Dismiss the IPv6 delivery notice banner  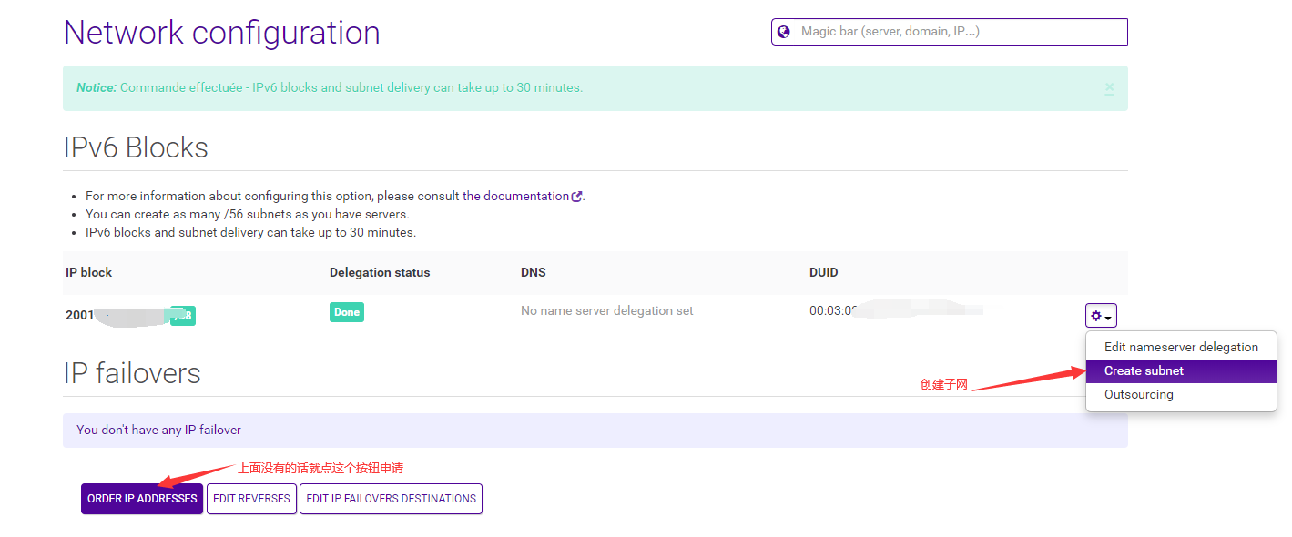tap(1109, 87)
